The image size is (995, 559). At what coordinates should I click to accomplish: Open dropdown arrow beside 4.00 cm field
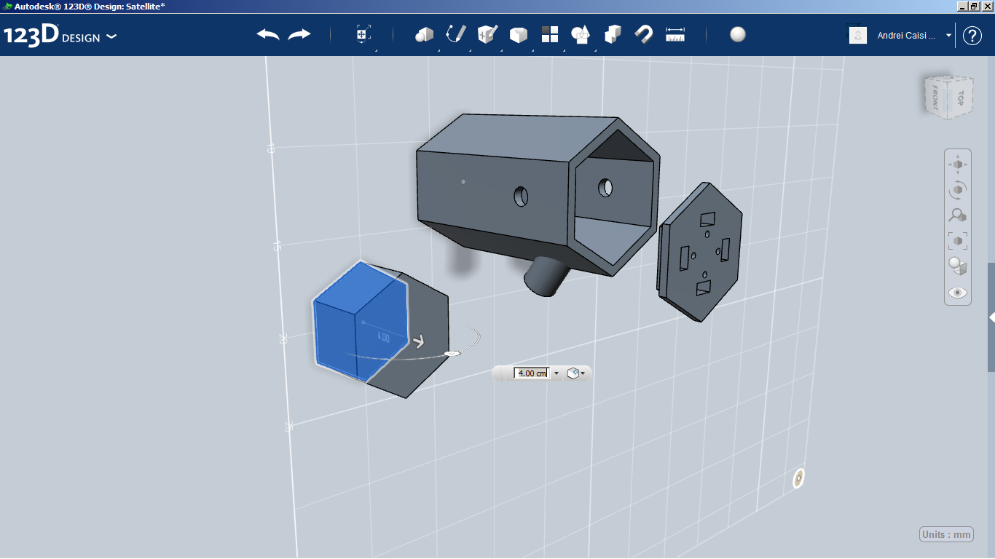(x=557, y=373)
